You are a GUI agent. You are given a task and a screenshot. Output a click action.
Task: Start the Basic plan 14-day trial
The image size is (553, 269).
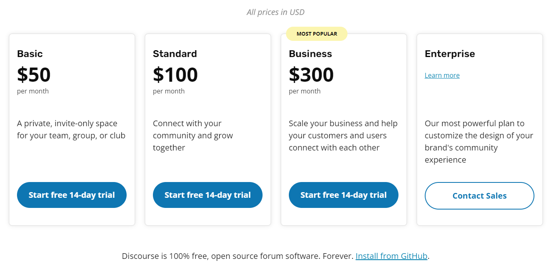72,195
